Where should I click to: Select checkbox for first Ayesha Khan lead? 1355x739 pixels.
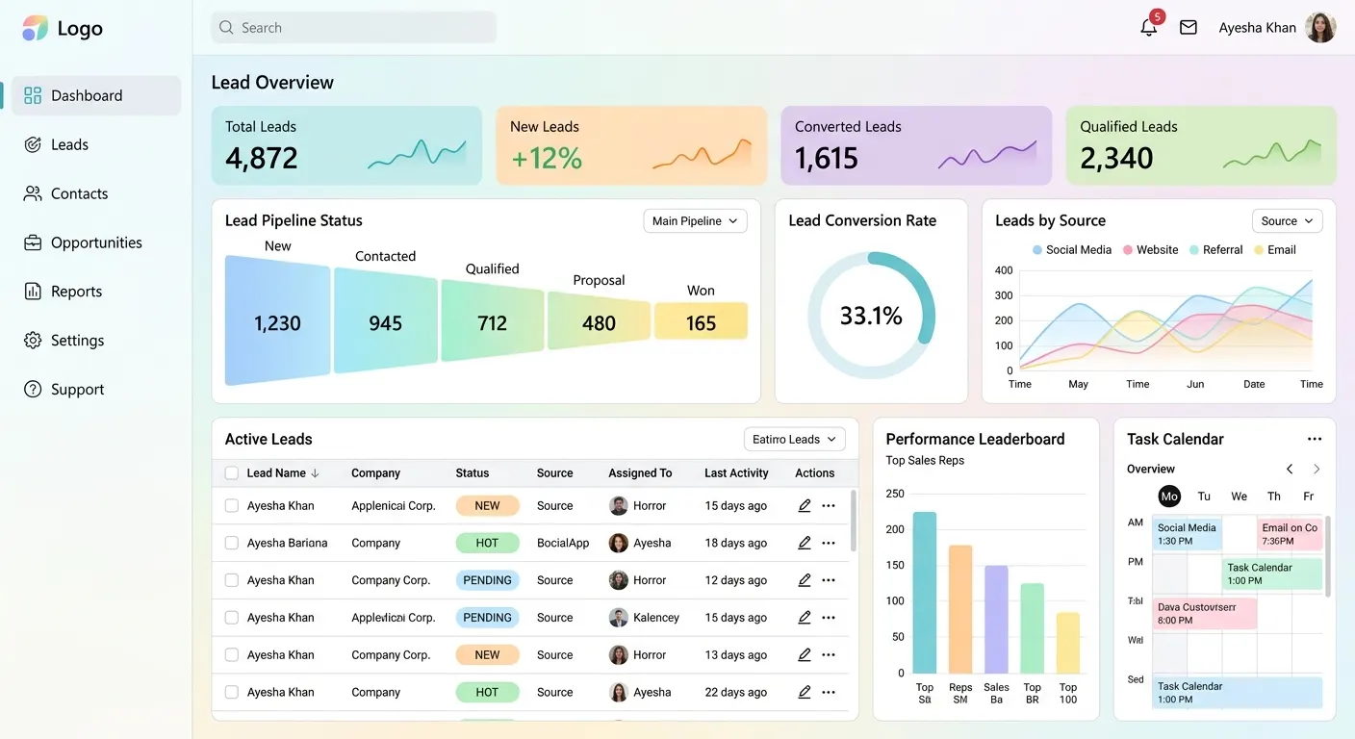tap(231, 505)
